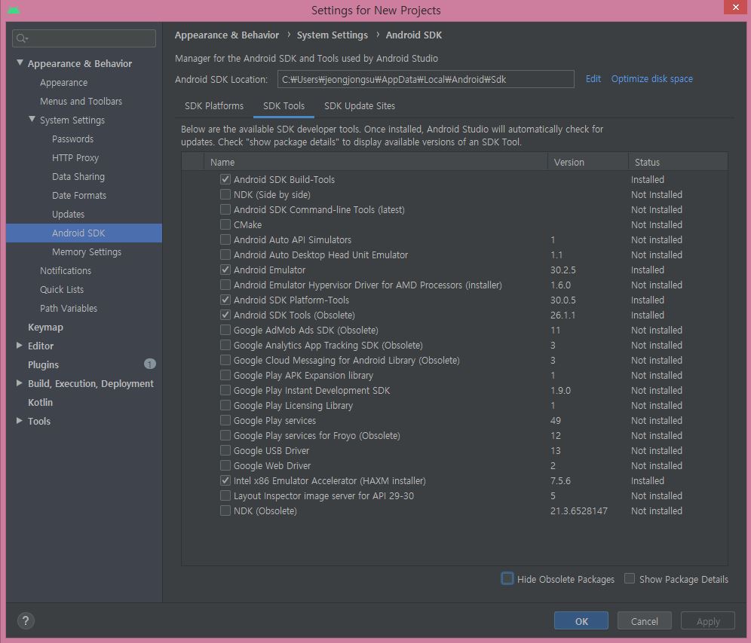Click the Android SDK Location path field
Viewport: 751px width, 643px height.
425,79
